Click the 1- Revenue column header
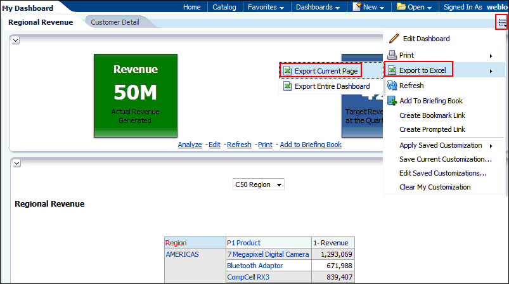Viewport: 509px width, 284px height. 333,242
